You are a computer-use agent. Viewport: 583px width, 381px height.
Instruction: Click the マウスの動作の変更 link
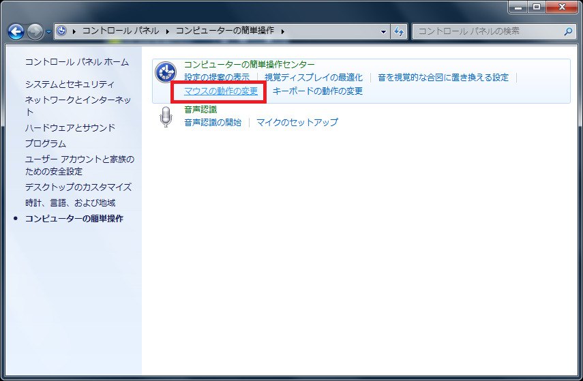pyautogui.click(x=221, y=91)
